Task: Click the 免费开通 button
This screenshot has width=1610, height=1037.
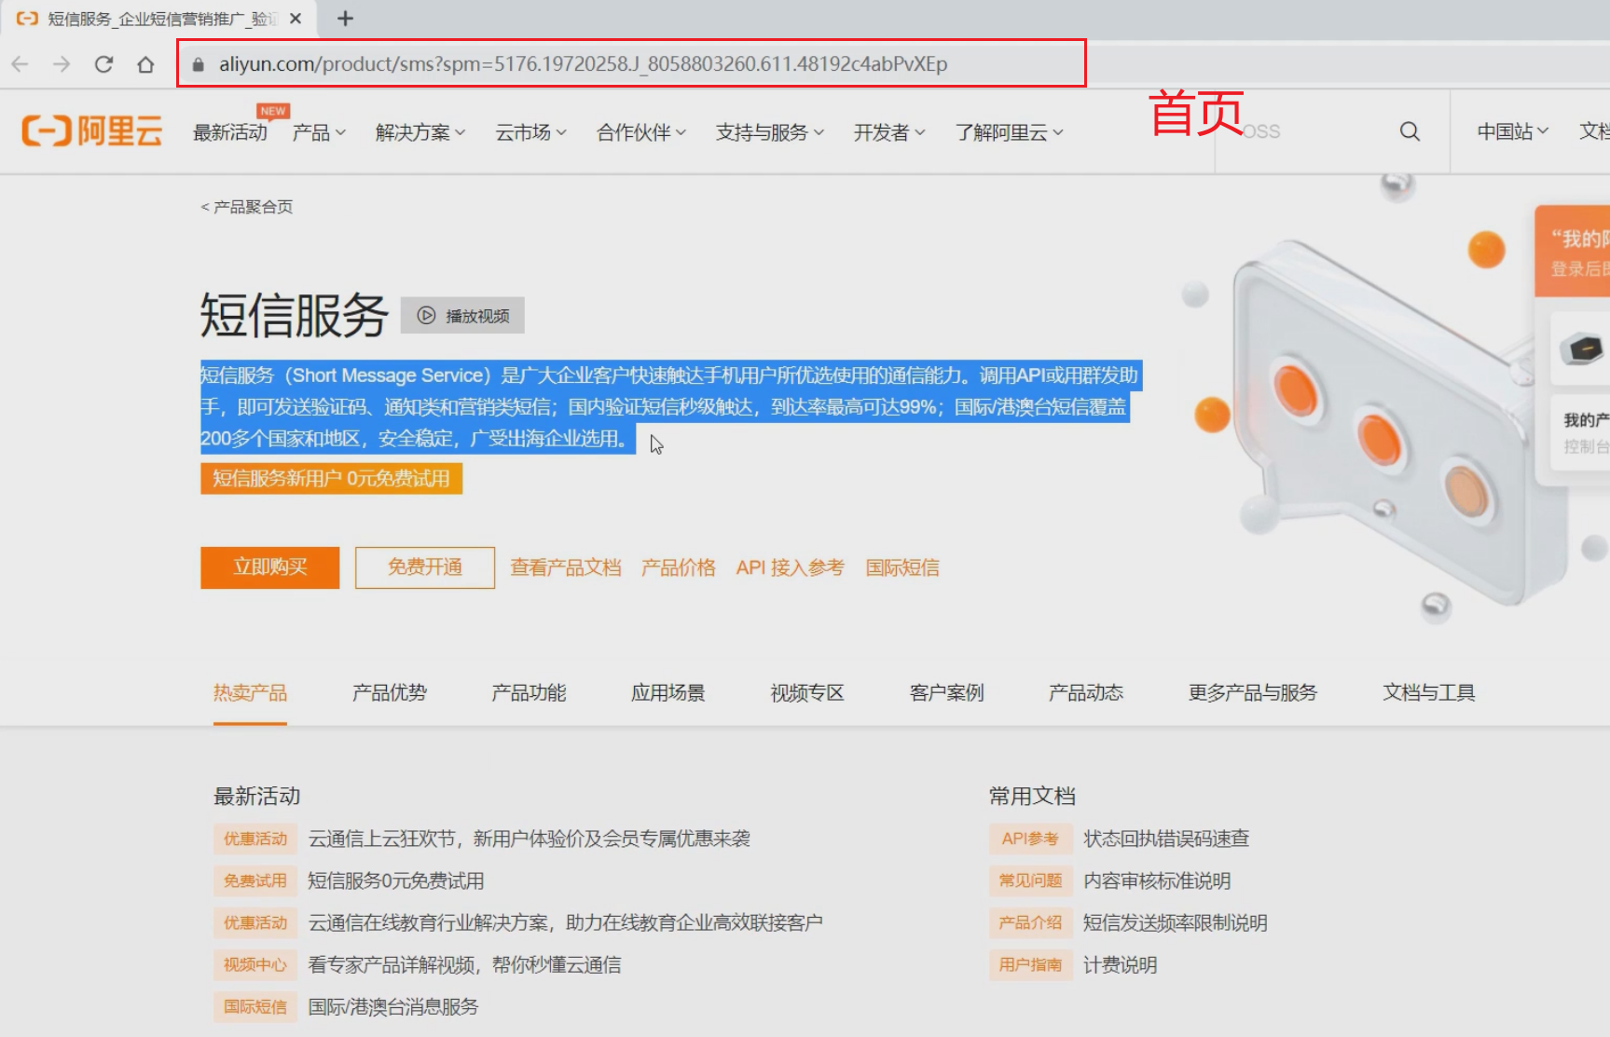Action: point(425,567)
